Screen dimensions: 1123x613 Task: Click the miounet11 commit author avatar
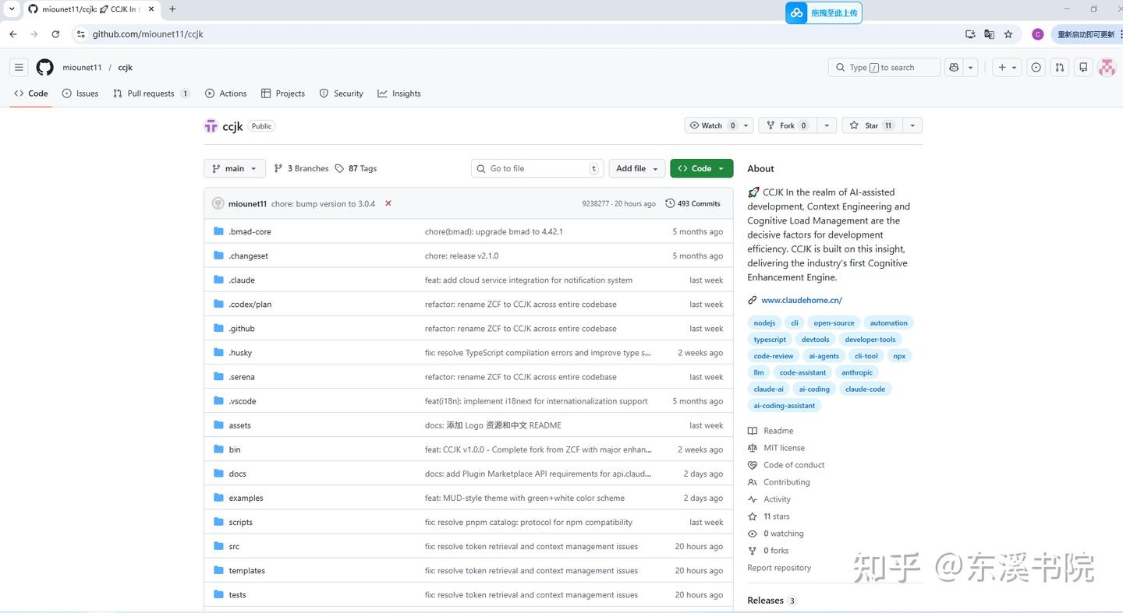click(218, 203)
